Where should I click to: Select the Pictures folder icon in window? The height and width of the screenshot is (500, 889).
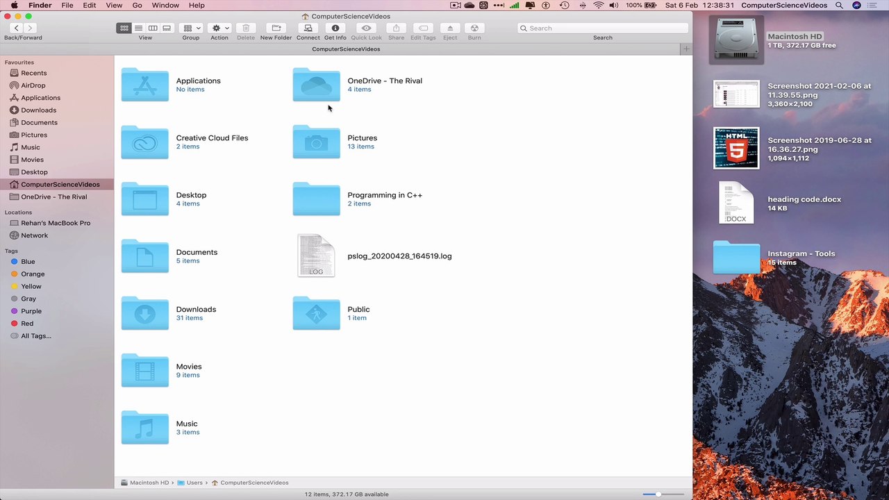[316, 142]
